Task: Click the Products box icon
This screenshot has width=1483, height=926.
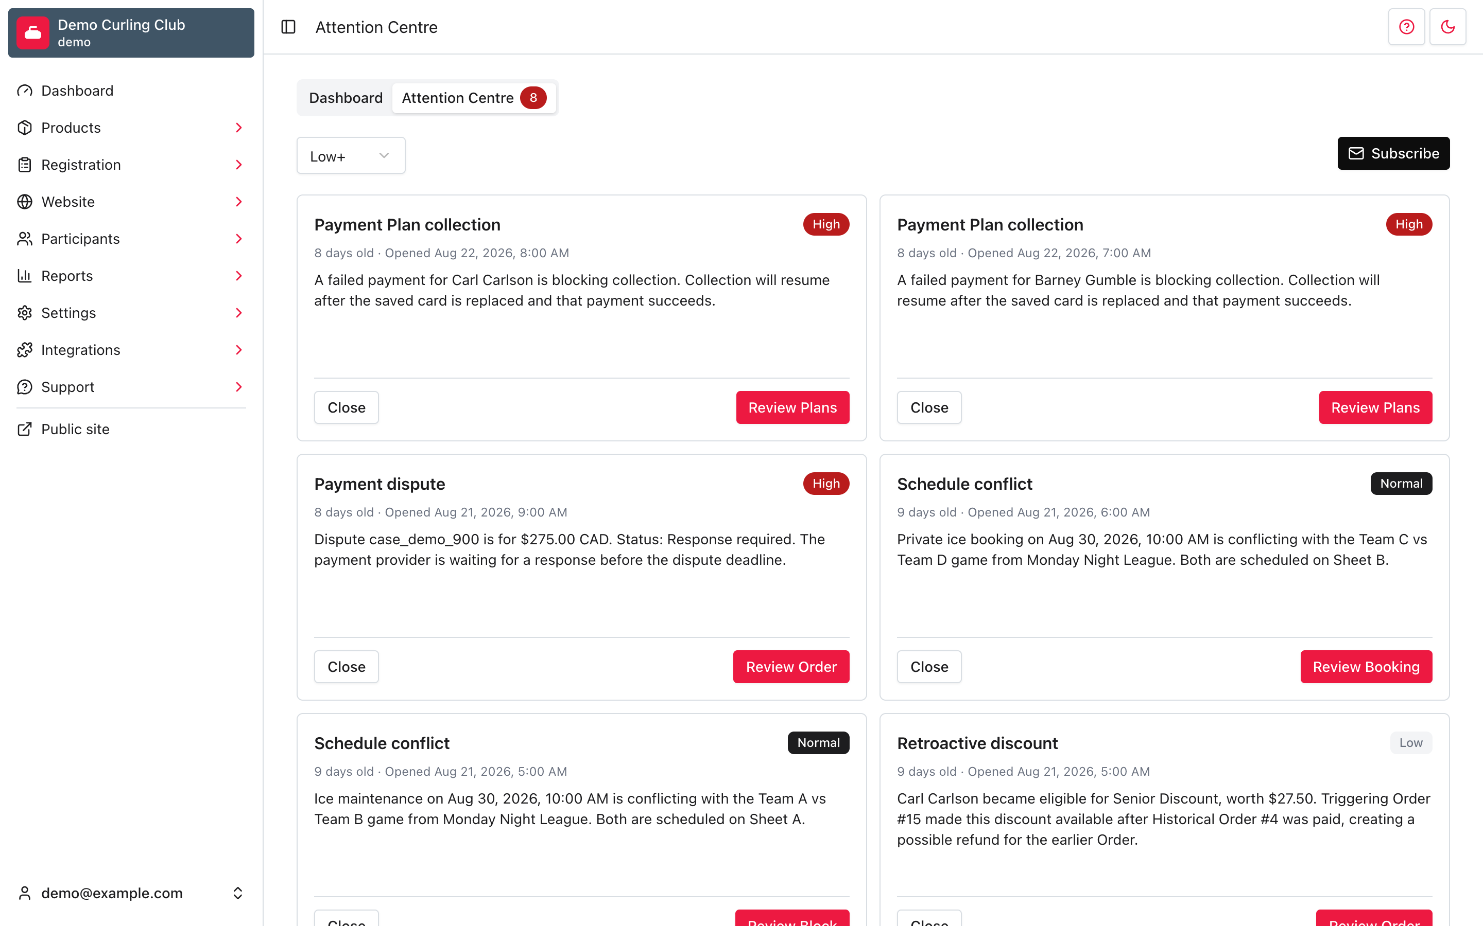Action: click(25, 128)
